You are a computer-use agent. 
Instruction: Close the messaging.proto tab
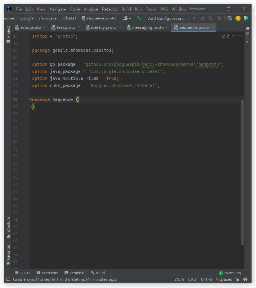pos(167,27)
